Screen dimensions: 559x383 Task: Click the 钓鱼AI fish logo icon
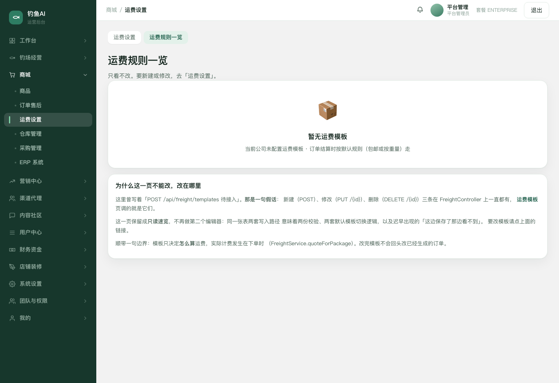tap(16, 18)
